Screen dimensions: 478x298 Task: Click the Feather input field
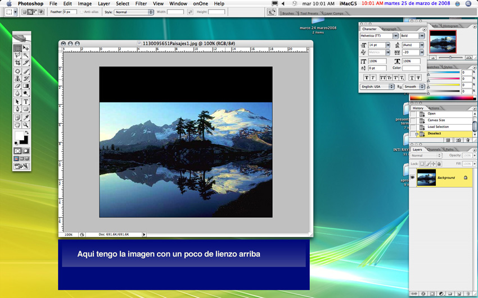click(70, 12)
